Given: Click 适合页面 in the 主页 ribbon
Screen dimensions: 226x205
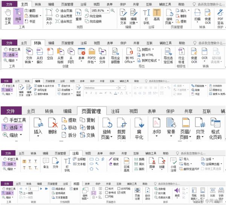Looking at the screenshot, I should coord(64,11).
